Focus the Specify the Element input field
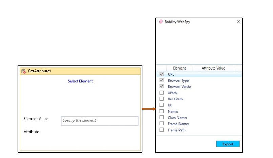The image size is (273, 158). (100, 121)
